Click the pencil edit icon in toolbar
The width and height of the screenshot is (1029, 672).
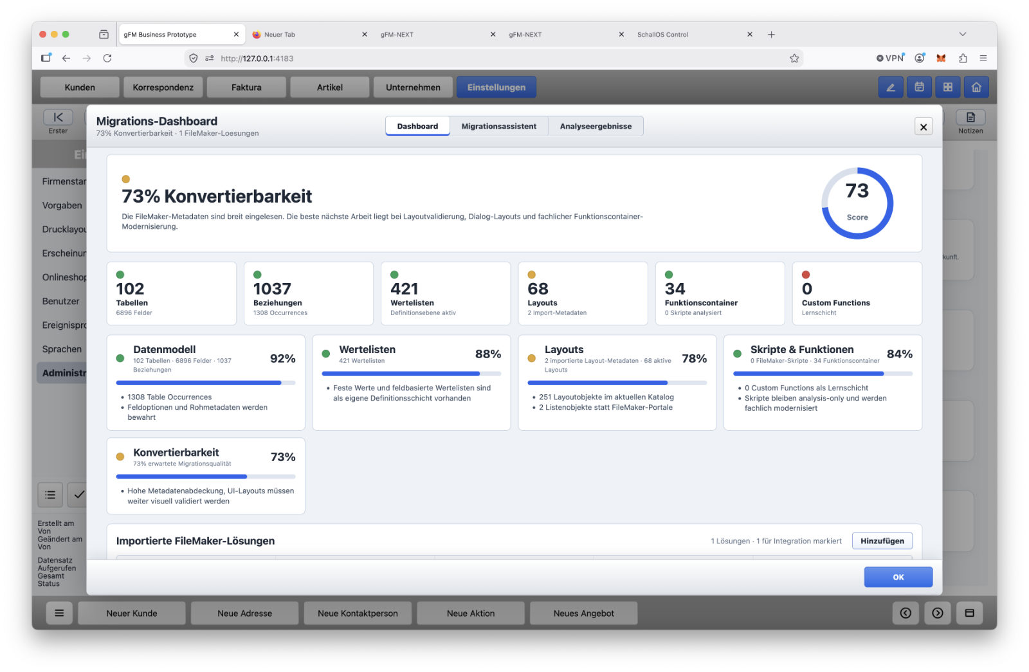[891, 87]
